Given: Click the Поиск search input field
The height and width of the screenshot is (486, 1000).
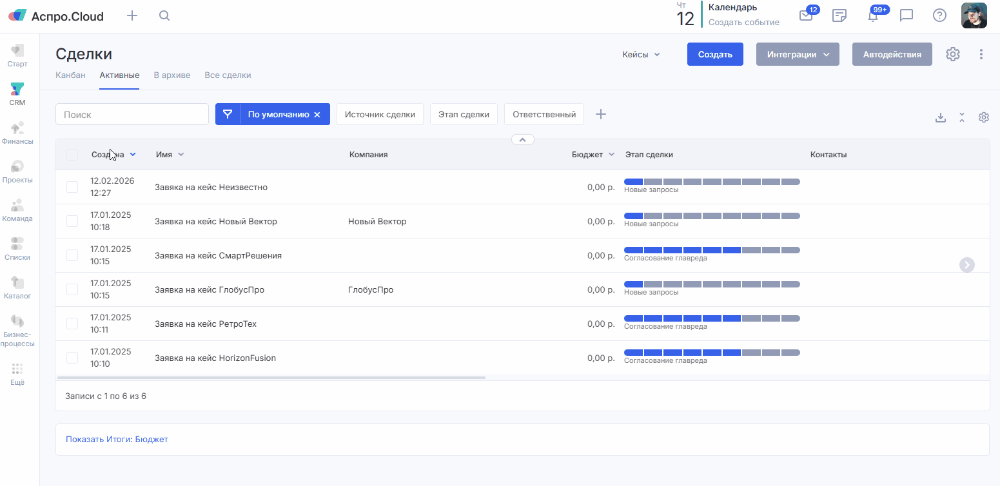Looking at the screenshot, I should [x=132, y=115].
